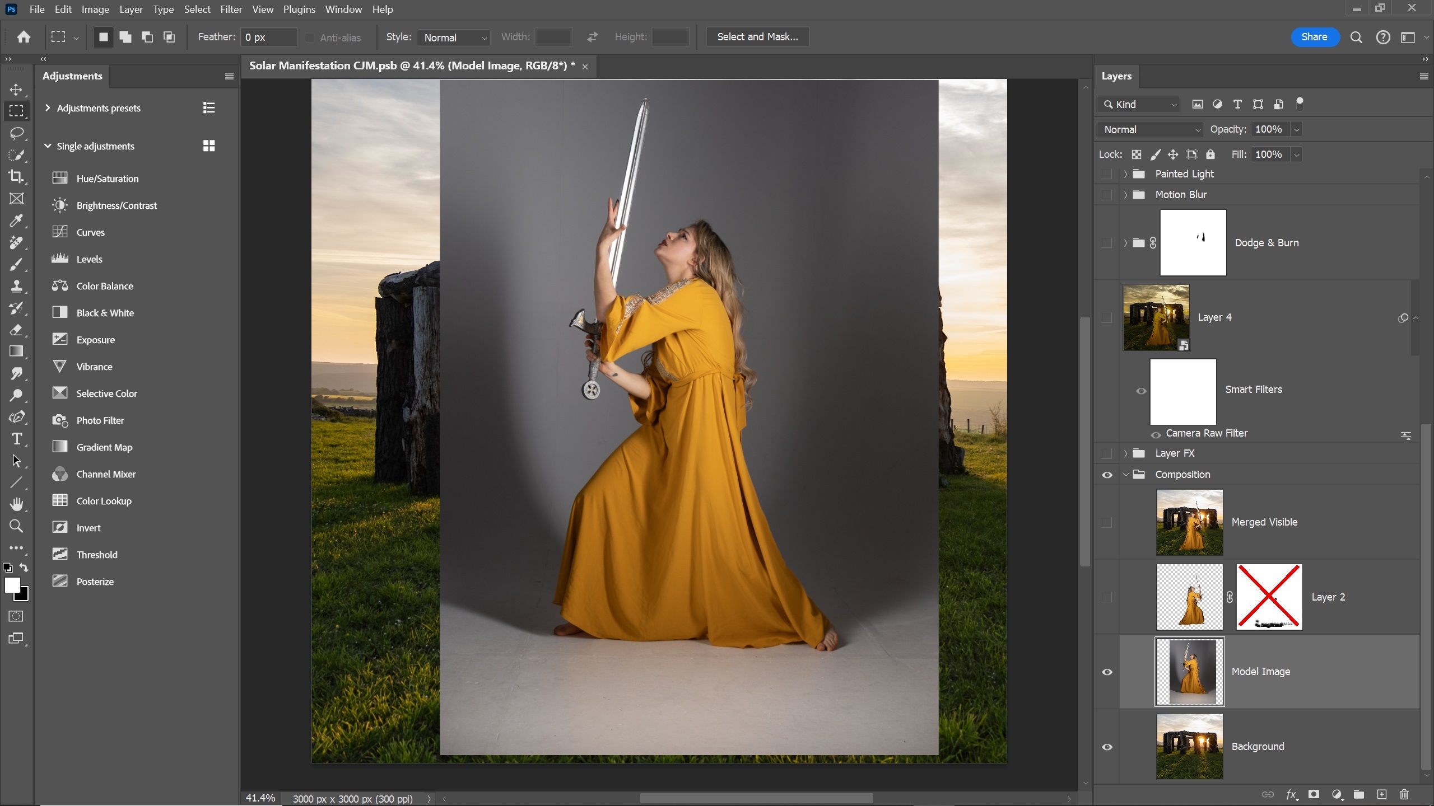Image resolution: width=1434 pixels, height=806 pixels.
Task: Expand the Painted Light group
Action: (1125, 174)
